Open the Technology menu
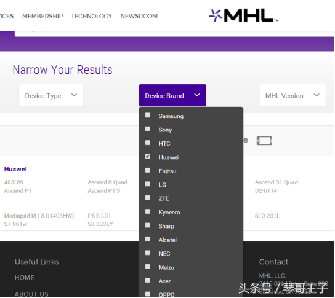This screenshot has width=335, height=298. pos(91,16)
